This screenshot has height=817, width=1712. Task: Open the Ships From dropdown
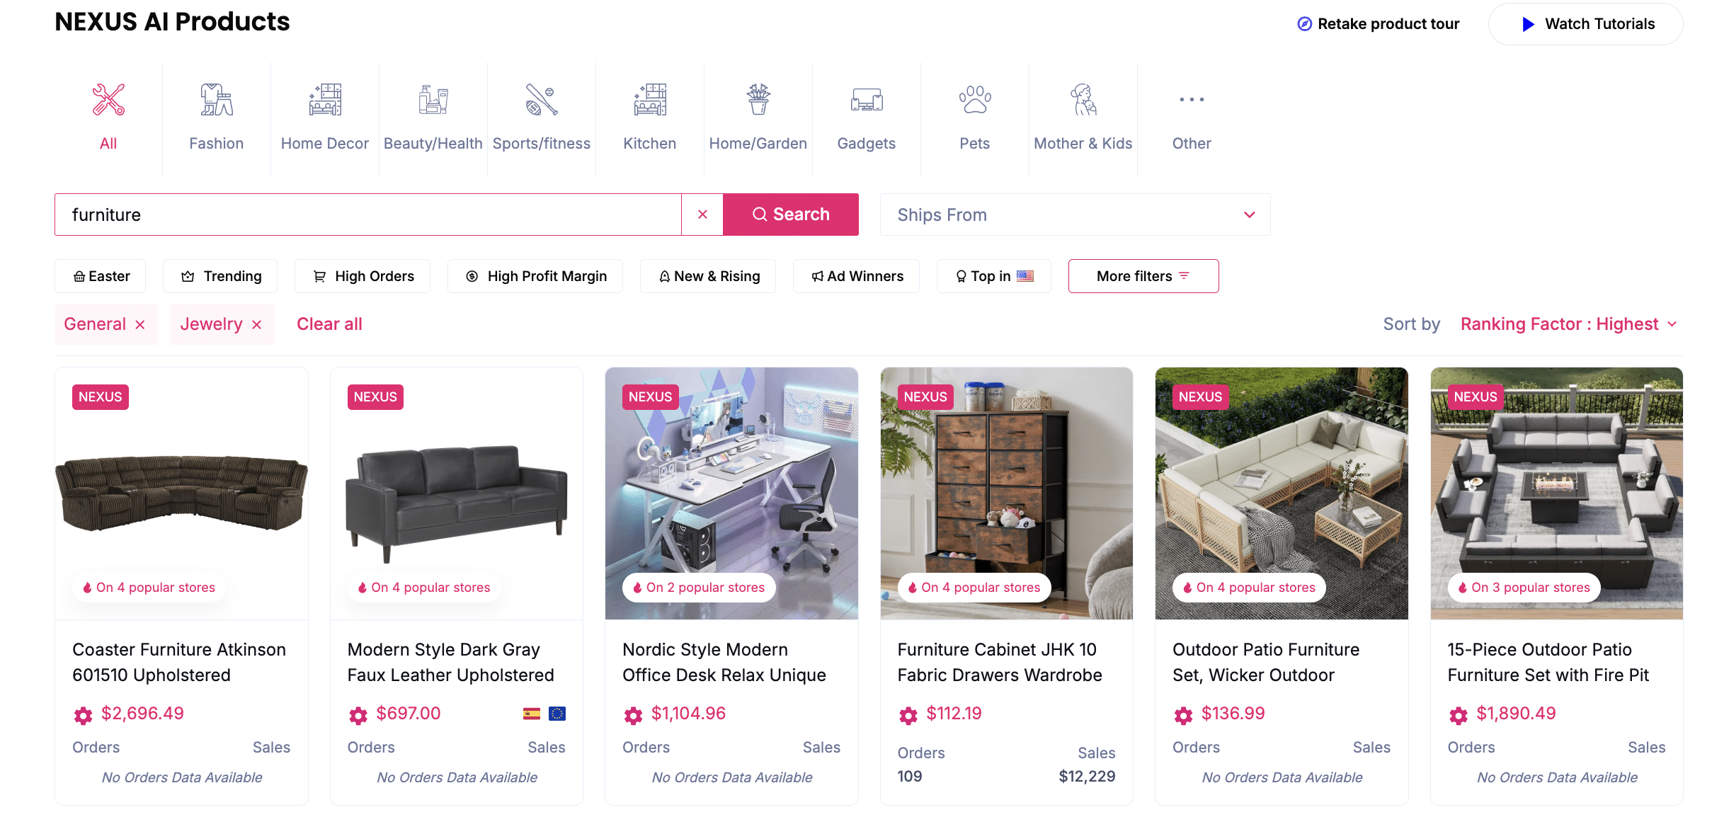pyautogui.click(x=1075, y=215)
